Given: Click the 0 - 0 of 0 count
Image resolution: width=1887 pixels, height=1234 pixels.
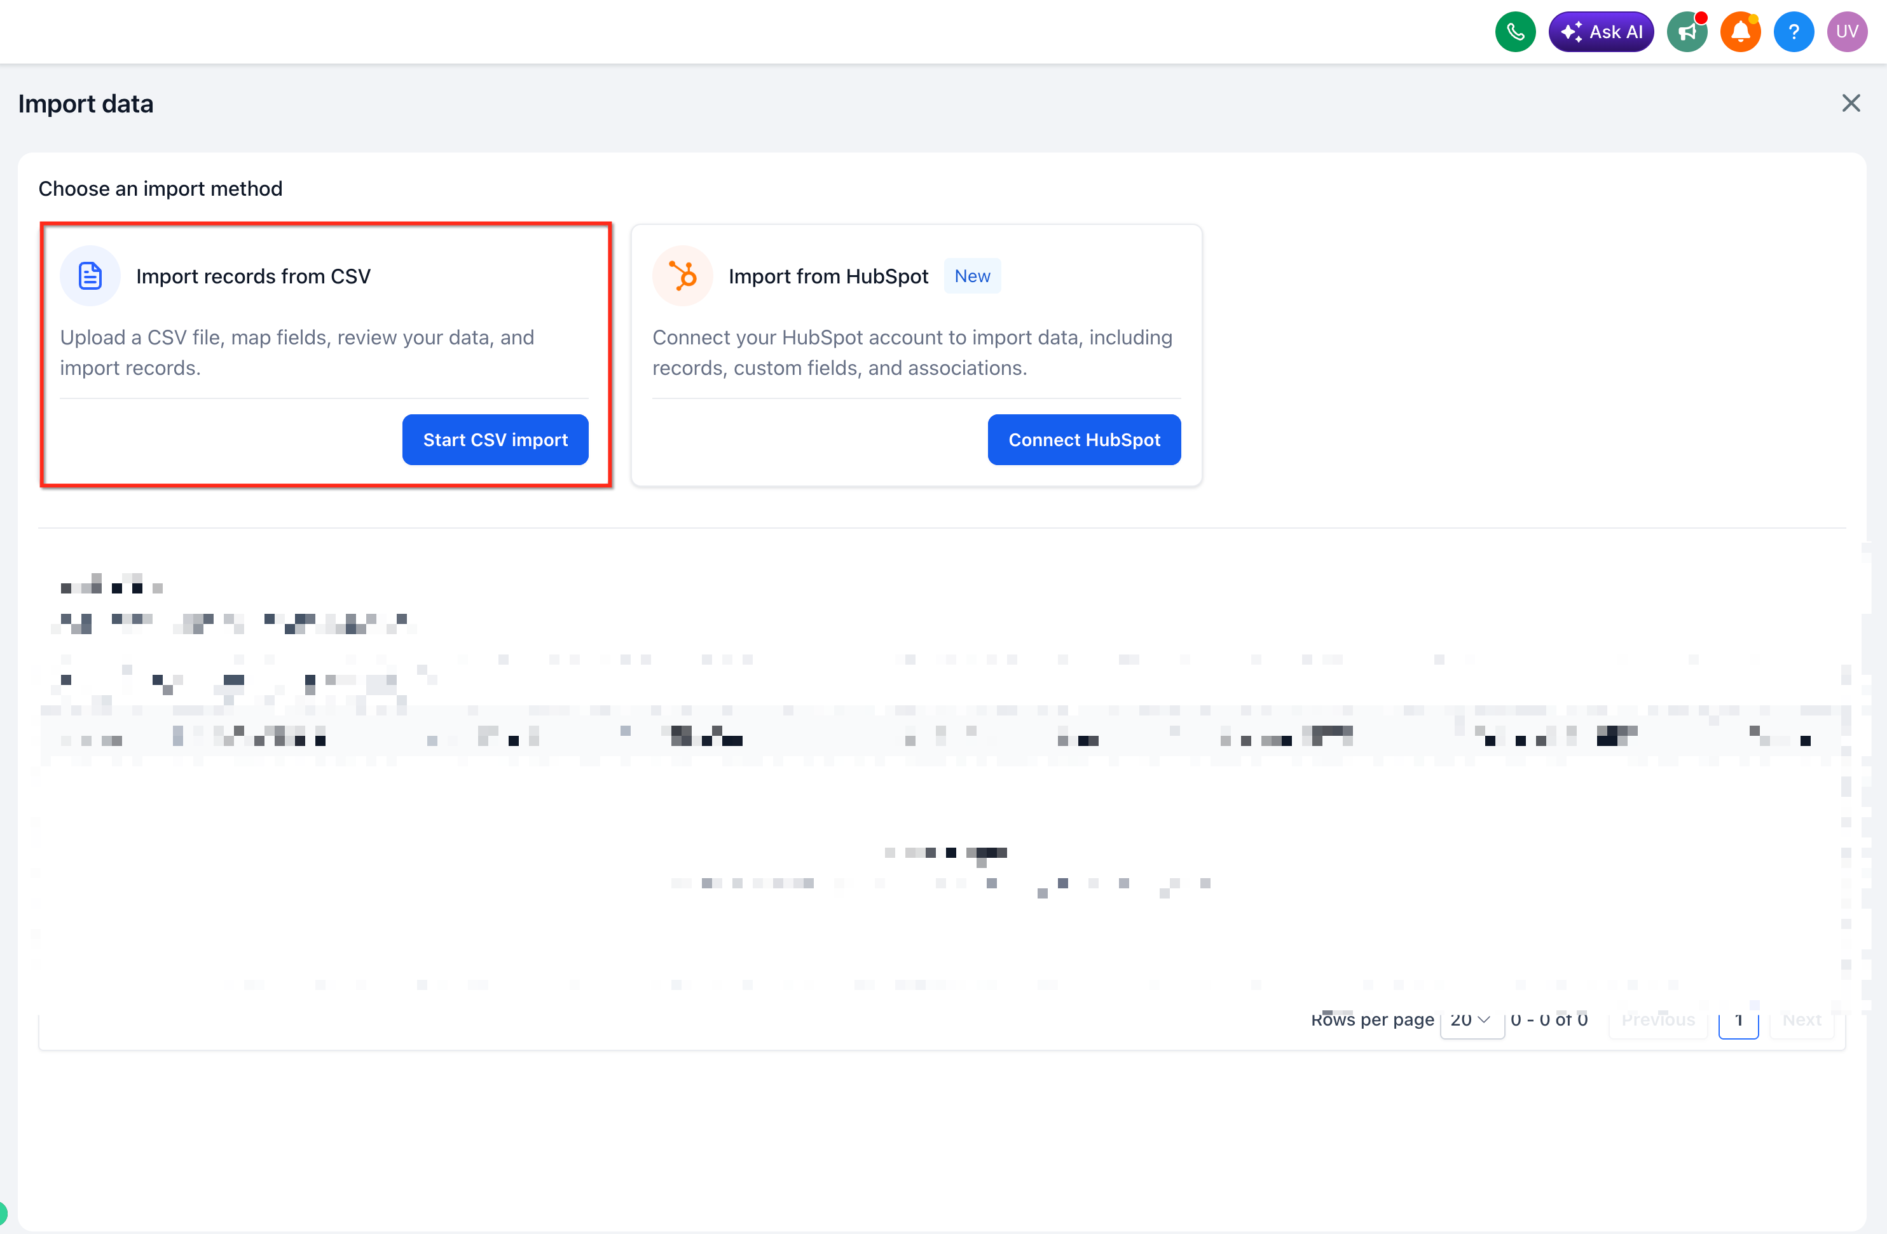Looking at the screenshot, I should coord(1549,1019).
